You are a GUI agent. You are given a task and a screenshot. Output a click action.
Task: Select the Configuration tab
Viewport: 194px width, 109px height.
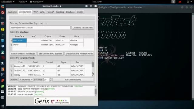pos(25,12)
